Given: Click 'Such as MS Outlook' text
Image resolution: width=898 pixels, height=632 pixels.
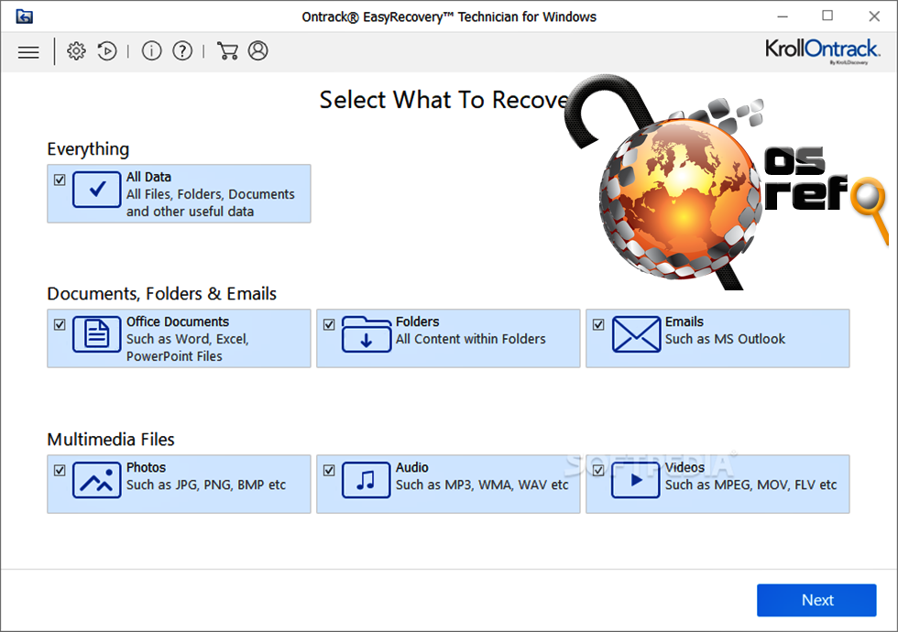Looking at the screenshot, I should tap(725, 339).
